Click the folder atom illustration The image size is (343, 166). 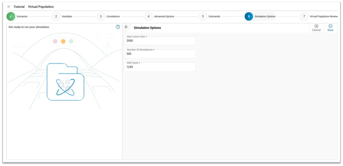(66, 82)
